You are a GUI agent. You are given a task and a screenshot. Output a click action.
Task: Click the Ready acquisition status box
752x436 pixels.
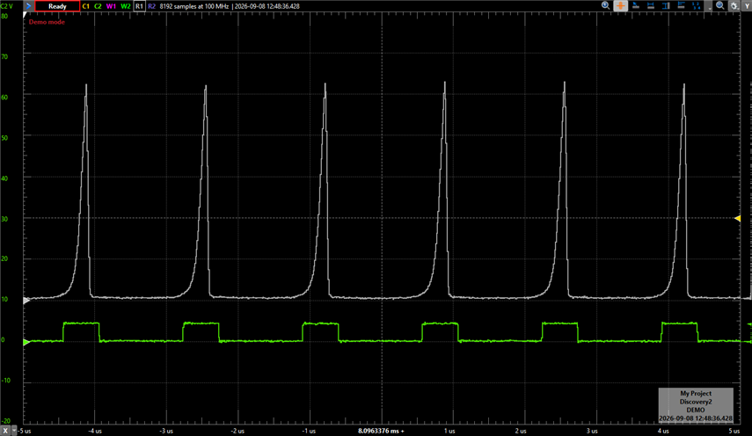[57, 6]
